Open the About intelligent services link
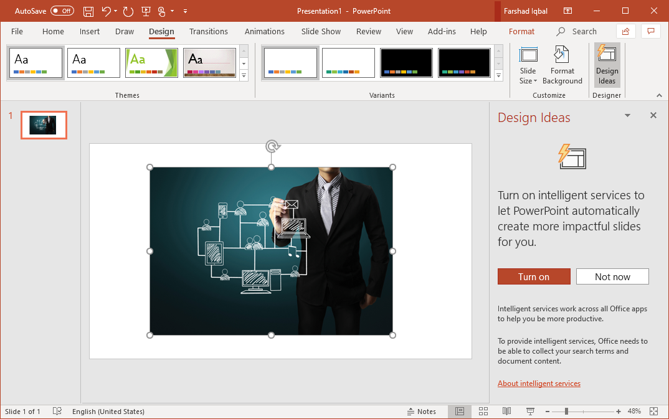Screen dimensions: 669x419 [539, 383]
